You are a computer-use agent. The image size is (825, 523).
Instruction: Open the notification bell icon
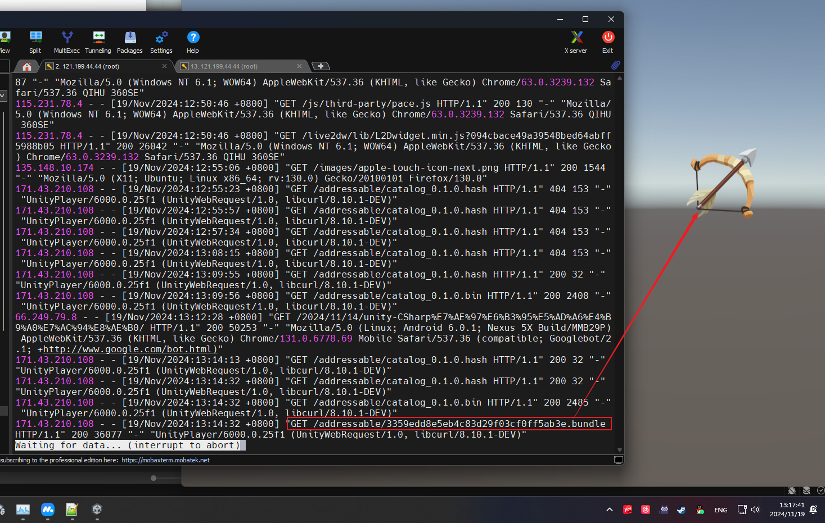tap(813, 510)
